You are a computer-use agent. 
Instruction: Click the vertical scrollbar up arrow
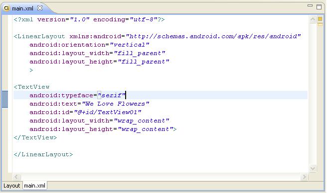(x=313, y=19)
